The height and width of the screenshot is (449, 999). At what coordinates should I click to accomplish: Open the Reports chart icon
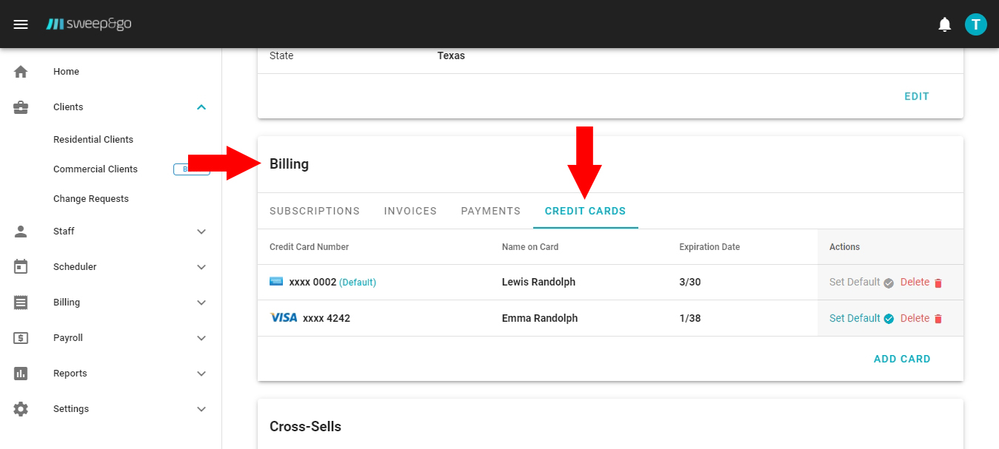20,373
